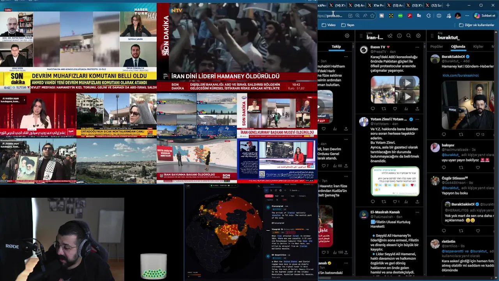Screen dimensions: 499x281
Task: Click Show more in map feed panel
Action: pos(276,277)
